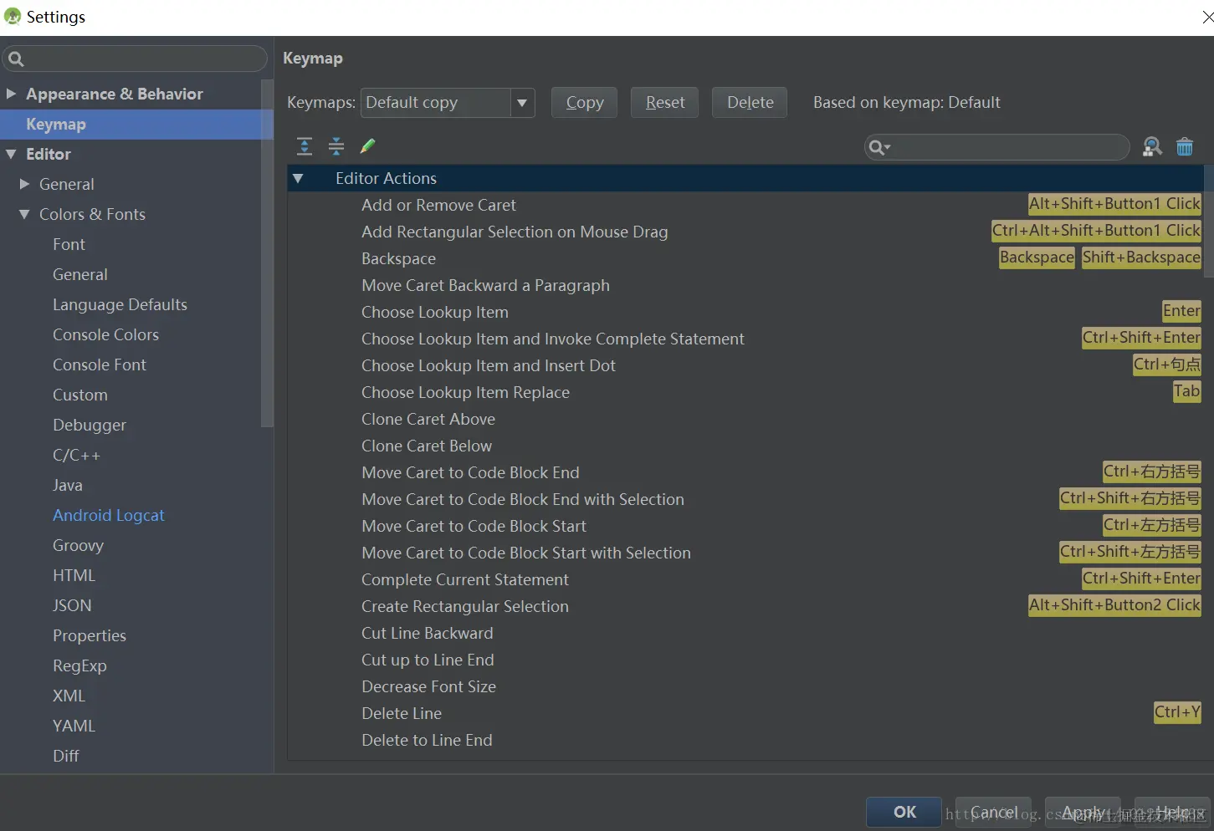Select the Default copy keymap combo box
This screenshot has height=831, width=1214.
448,103
